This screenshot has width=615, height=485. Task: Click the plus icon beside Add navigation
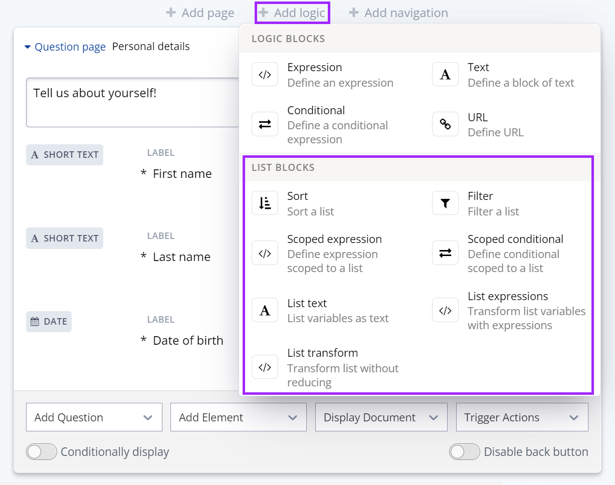[354, 13]
